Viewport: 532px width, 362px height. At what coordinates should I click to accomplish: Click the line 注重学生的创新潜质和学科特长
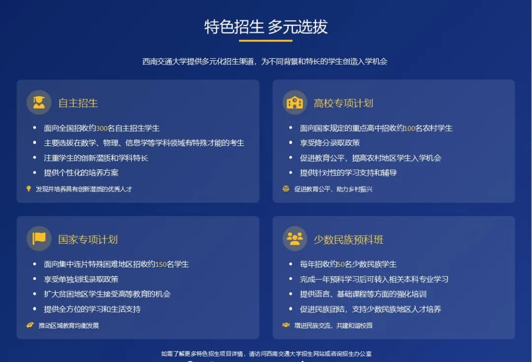click(x=96, y=158)
